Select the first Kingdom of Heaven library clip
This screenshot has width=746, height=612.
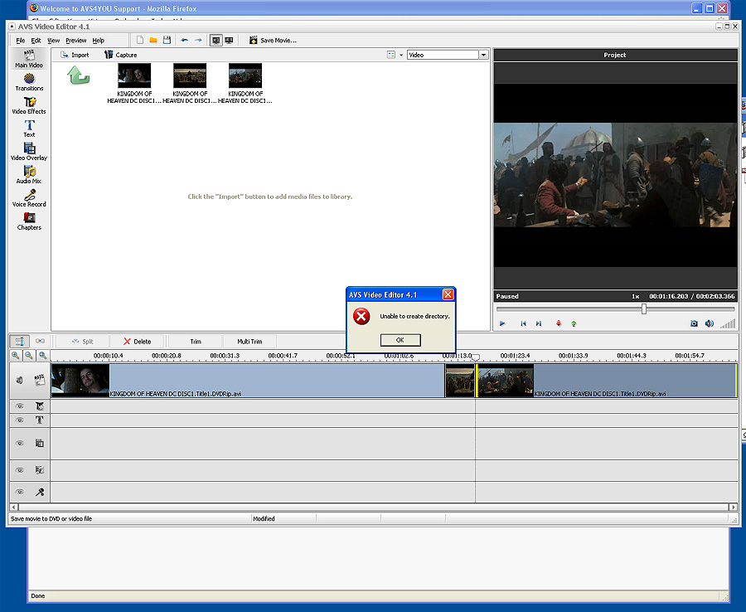point(134,84)
